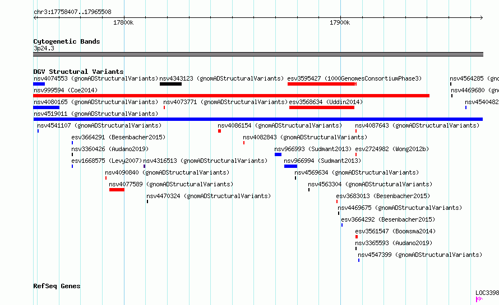Viewport: 499px width, 305px height.
Task: Select the LOC3398 gene label
Action: (487, 293)
